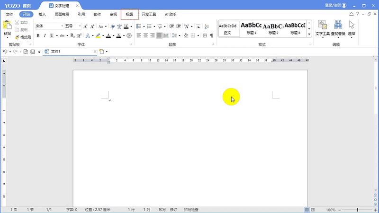Viewport: 379px width, 213px height.
Task: Click the font color A swatch
Action: point(108,36)
